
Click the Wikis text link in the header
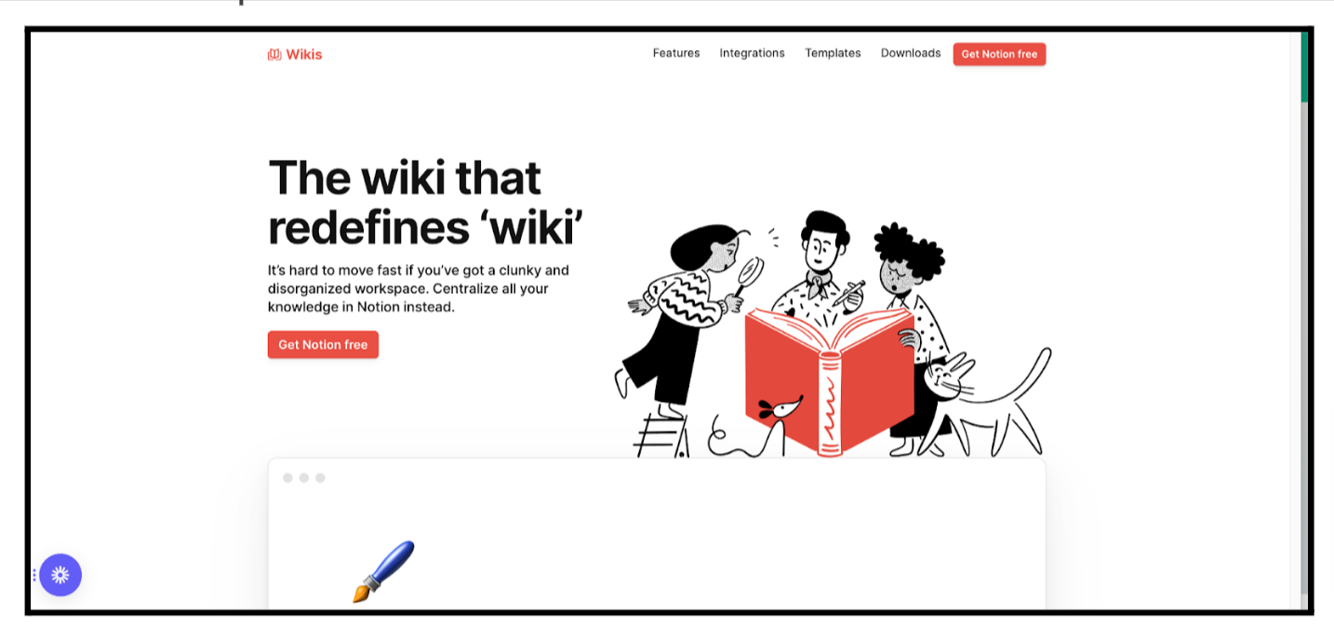(304, 55)
